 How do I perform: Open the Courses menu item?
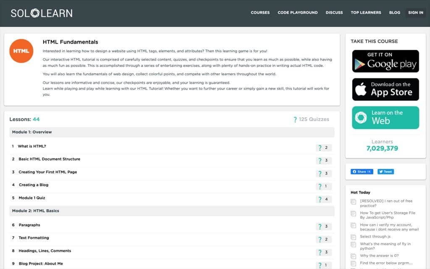(260, 13)
